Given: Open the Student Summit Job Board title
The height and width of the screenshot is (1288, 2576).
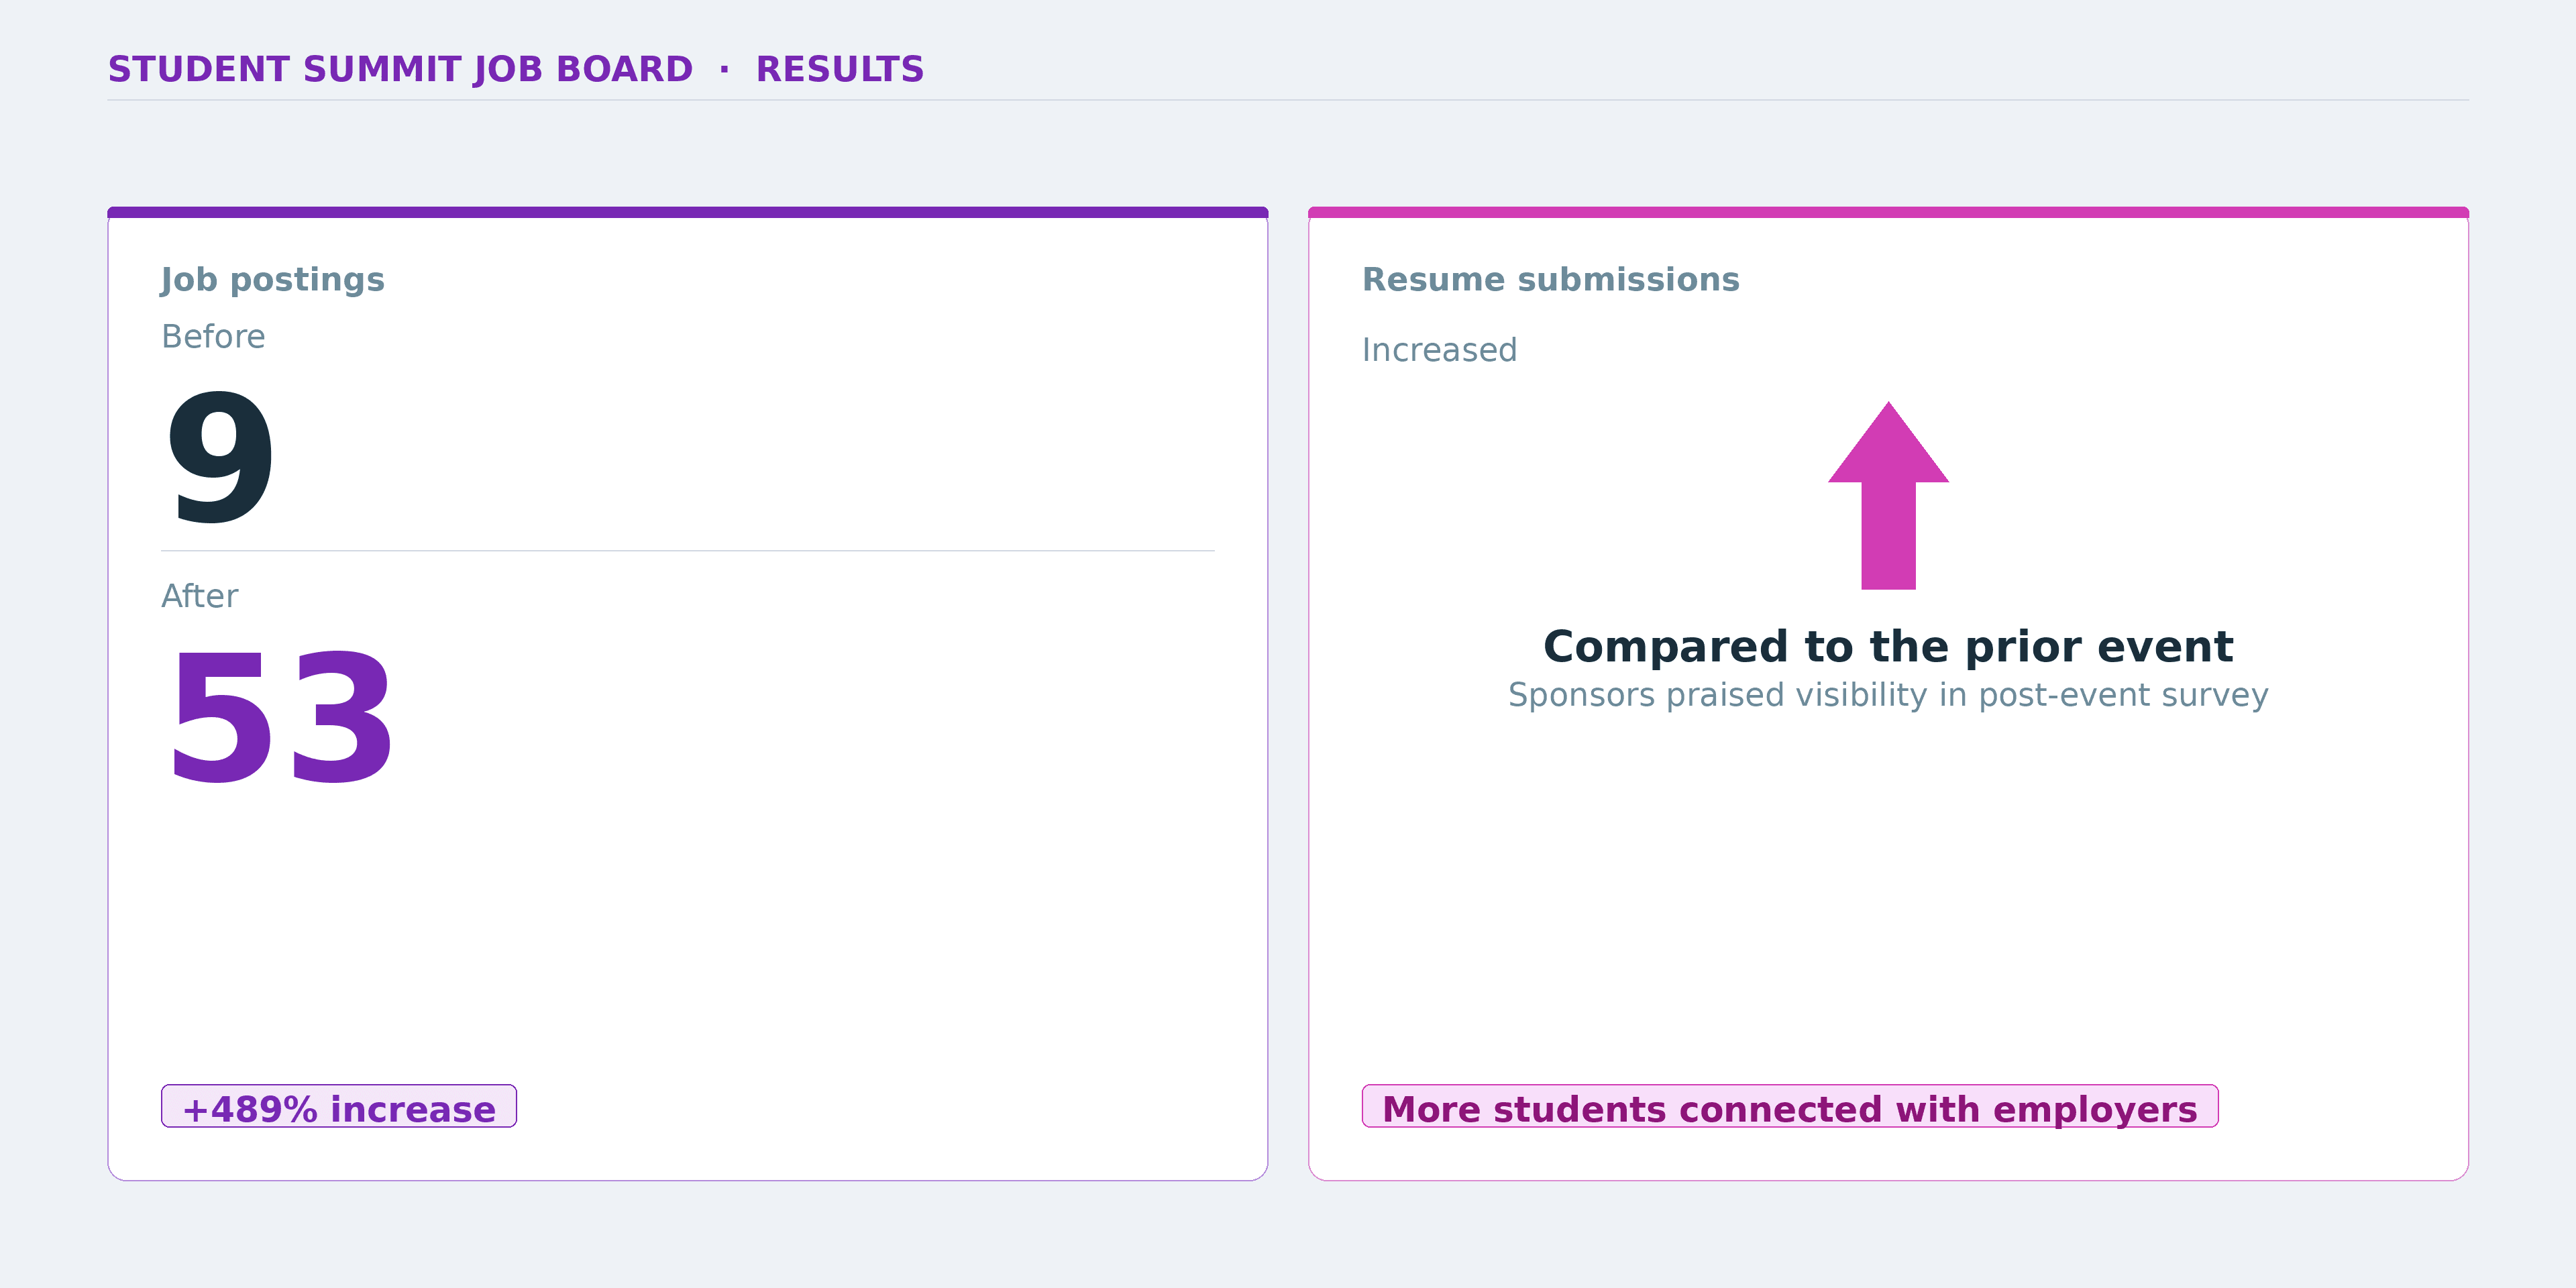Looking at the screenshot, I should point(400,69).
